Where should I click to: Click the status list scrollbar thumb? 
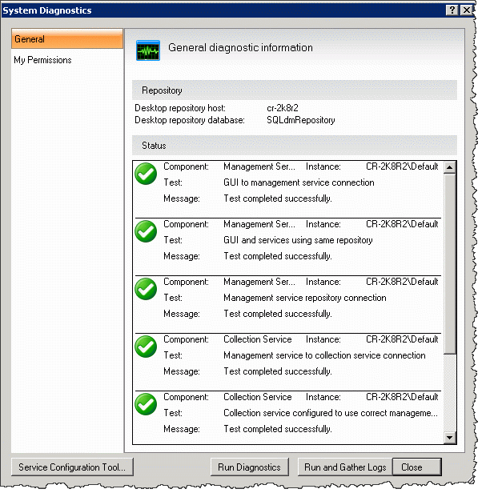(450, 263)
